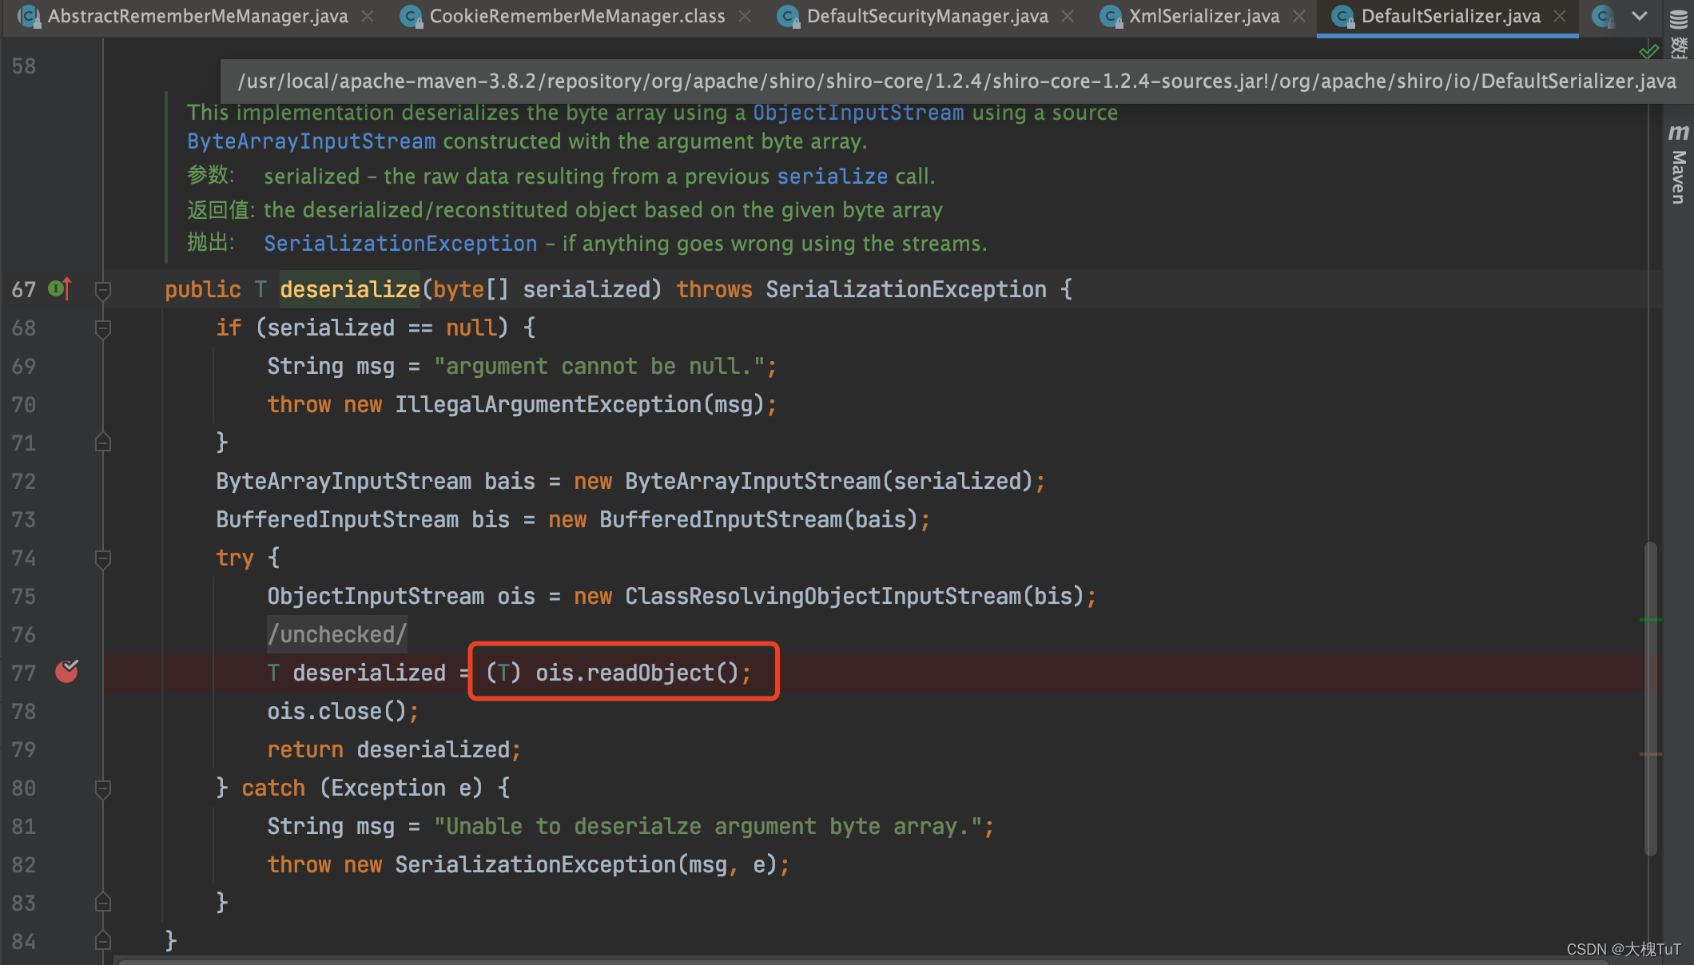Click XmlSerializer.java file icon
Screen dimensions: 1694x965
click(1111, 16)
